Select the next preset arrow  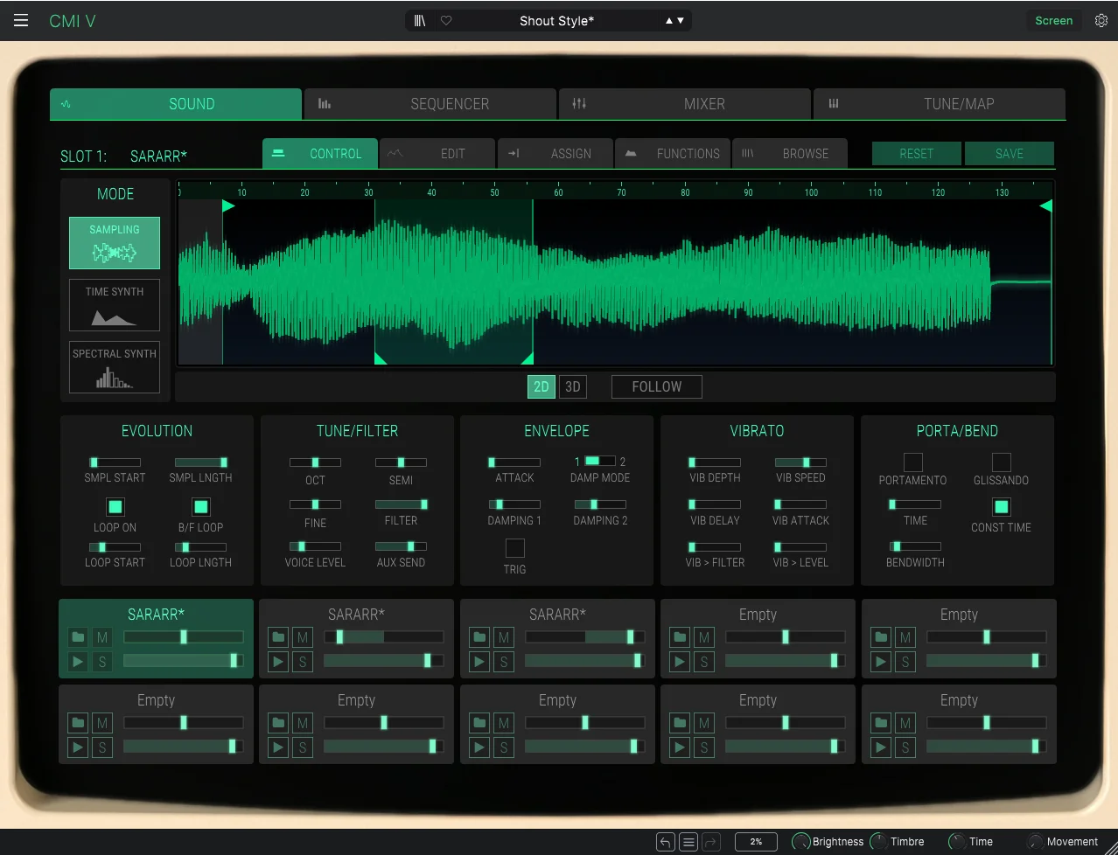click(681, 20)
